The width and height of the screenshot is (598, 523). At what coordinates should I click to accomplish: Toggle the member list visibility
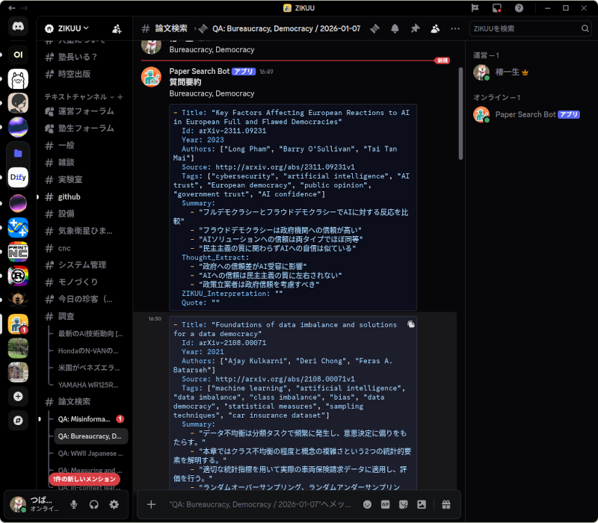coord(435,28)
